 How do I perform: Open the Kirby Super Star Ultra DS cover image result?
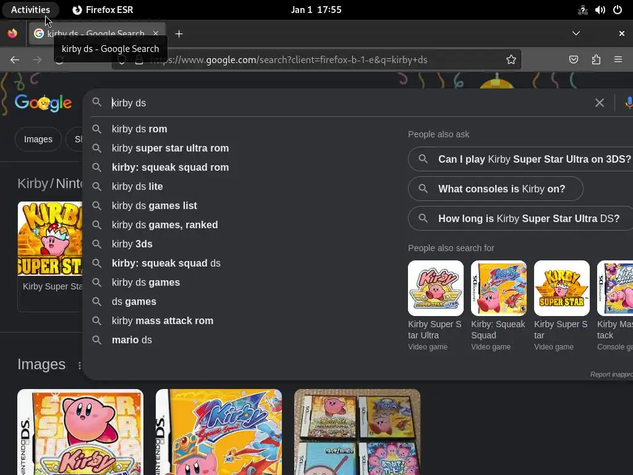[x=80, y=432]
